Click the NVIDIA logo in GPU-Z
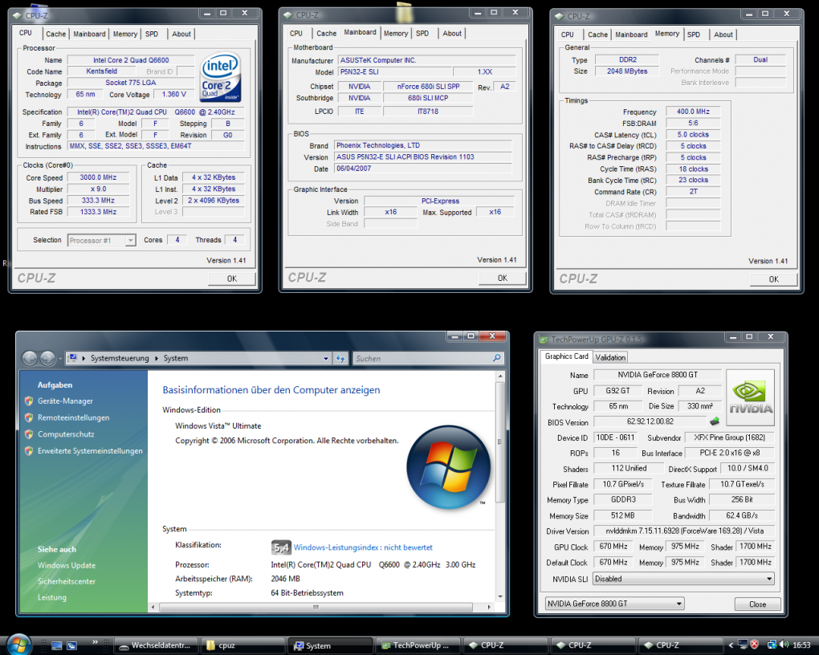 [x=751, y=397]
